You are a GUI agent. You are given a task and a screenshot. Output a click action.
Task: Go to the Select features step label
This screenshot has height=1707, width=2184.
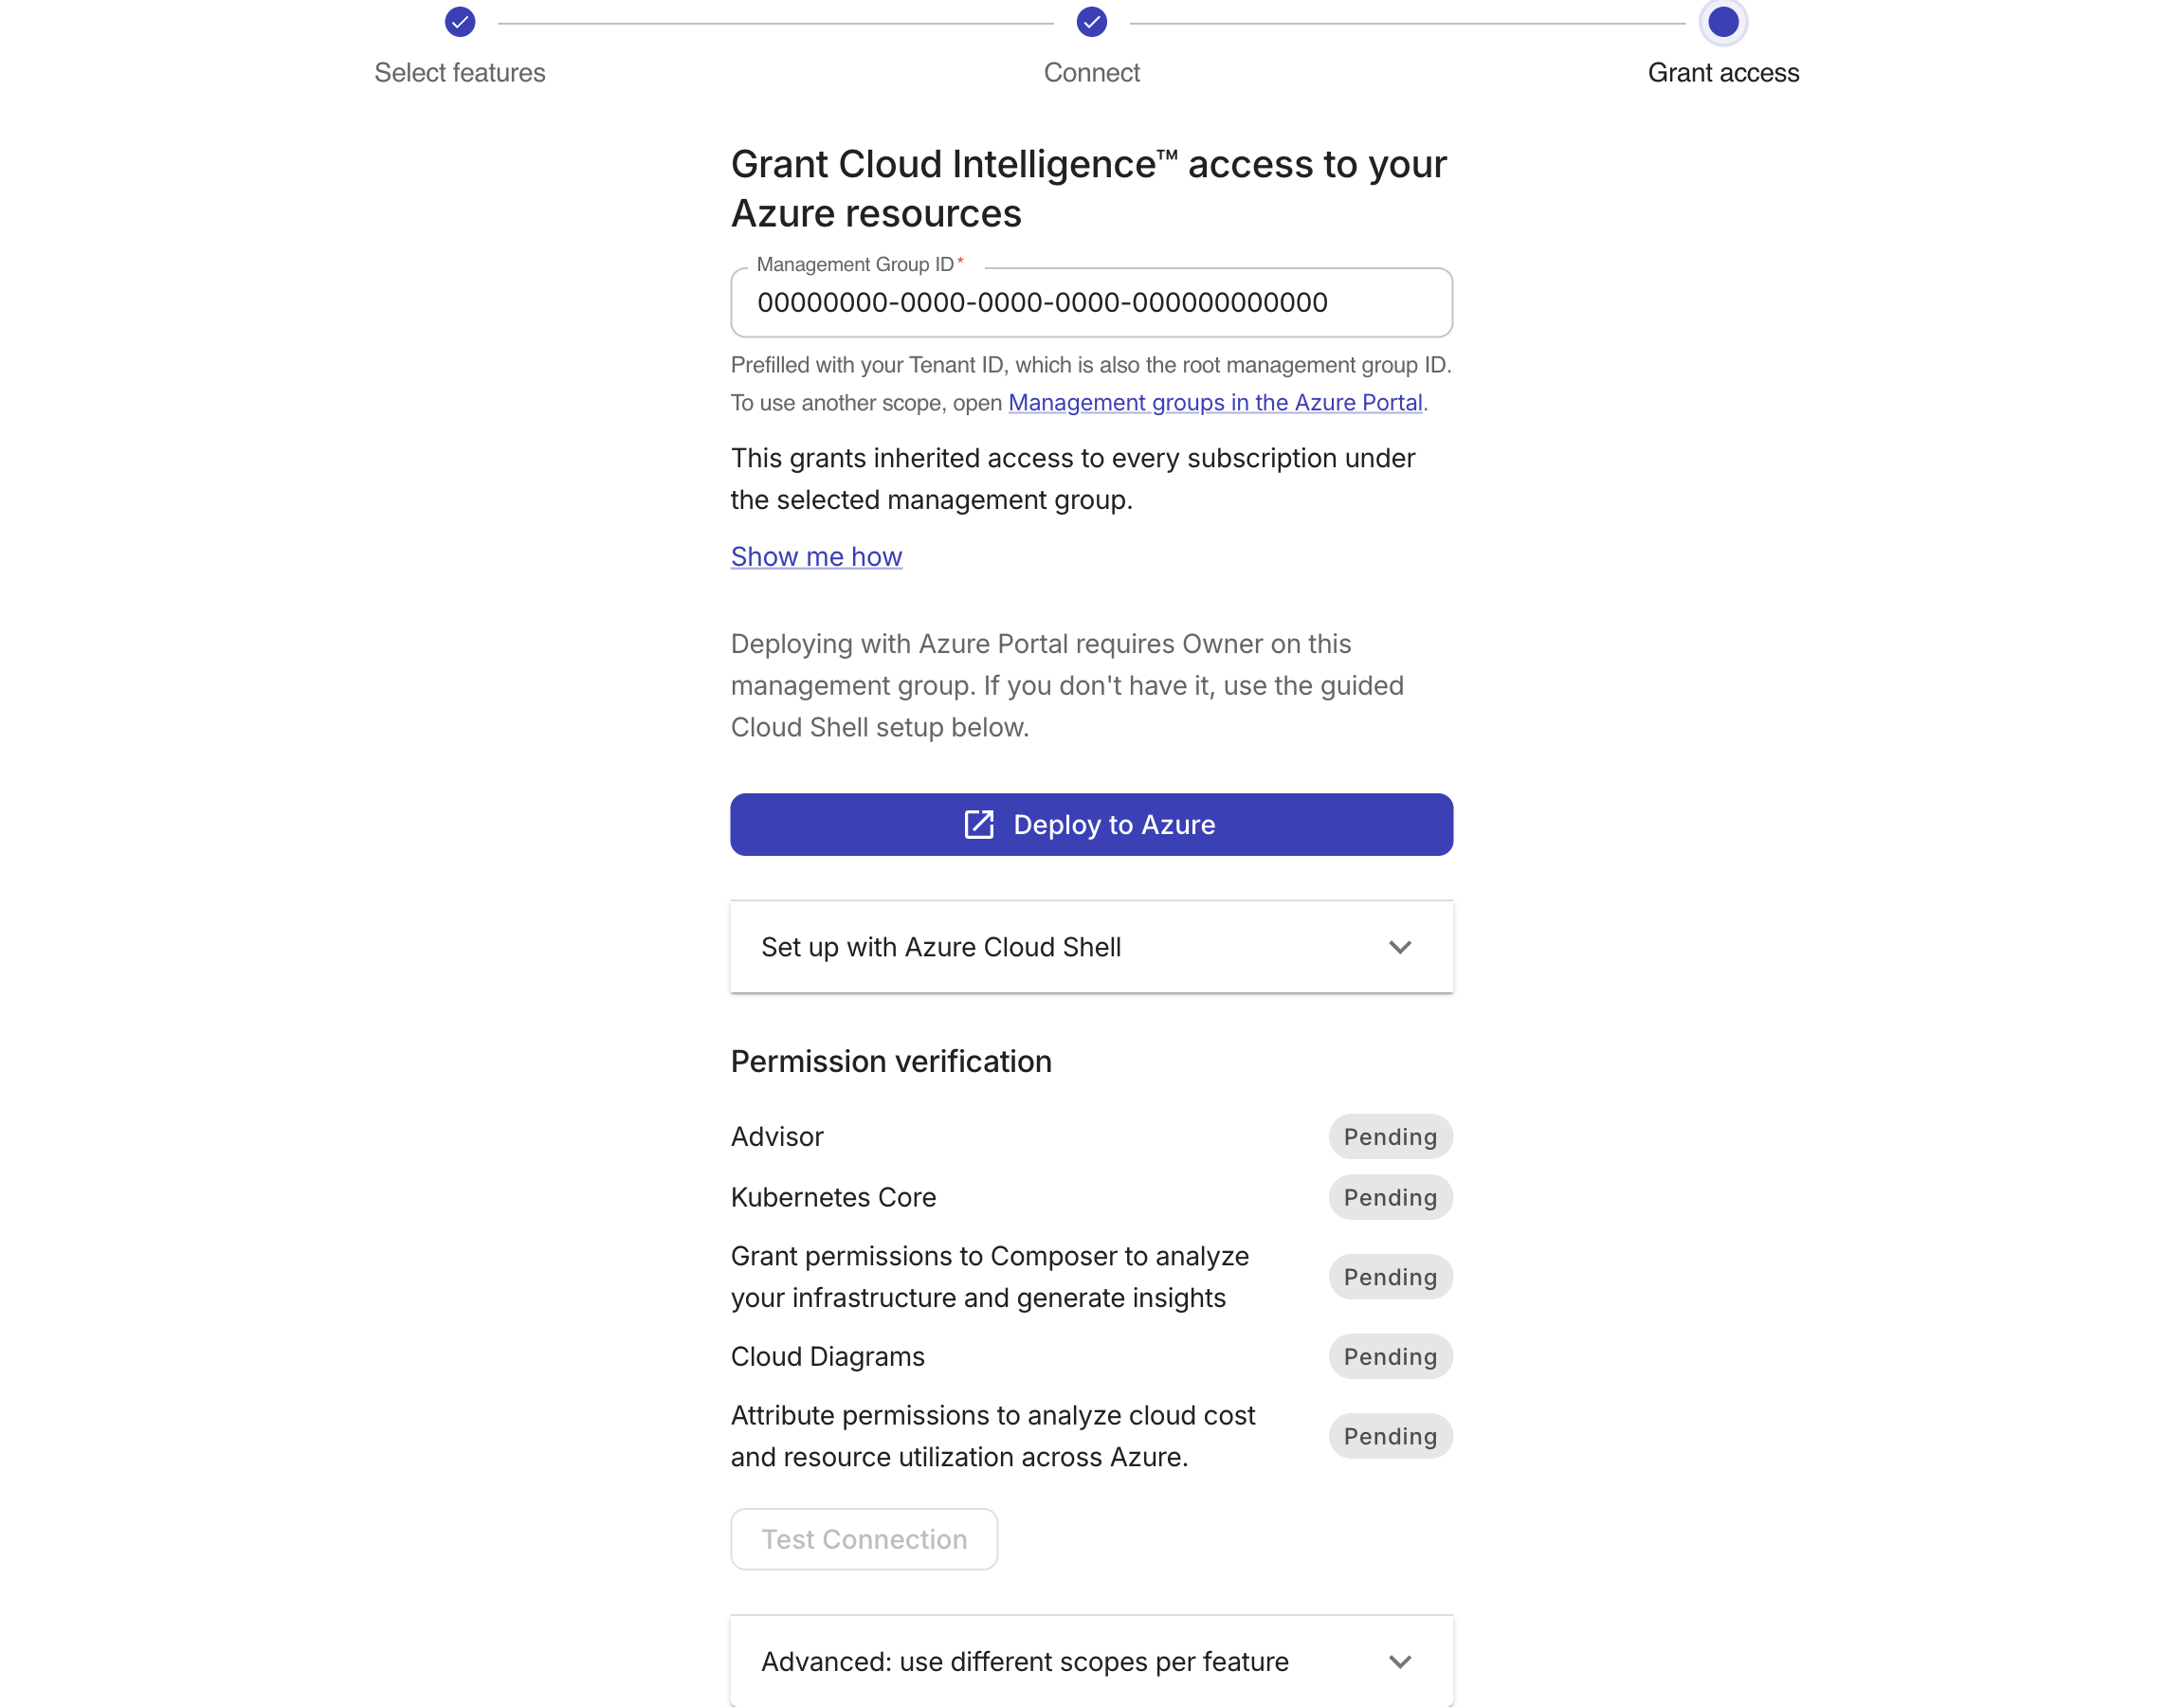(460, 73)
